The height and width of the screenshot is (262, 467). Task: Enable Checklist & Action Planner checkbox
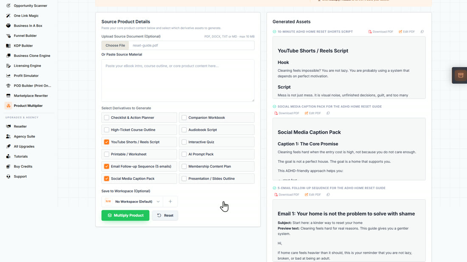point(107,117)
